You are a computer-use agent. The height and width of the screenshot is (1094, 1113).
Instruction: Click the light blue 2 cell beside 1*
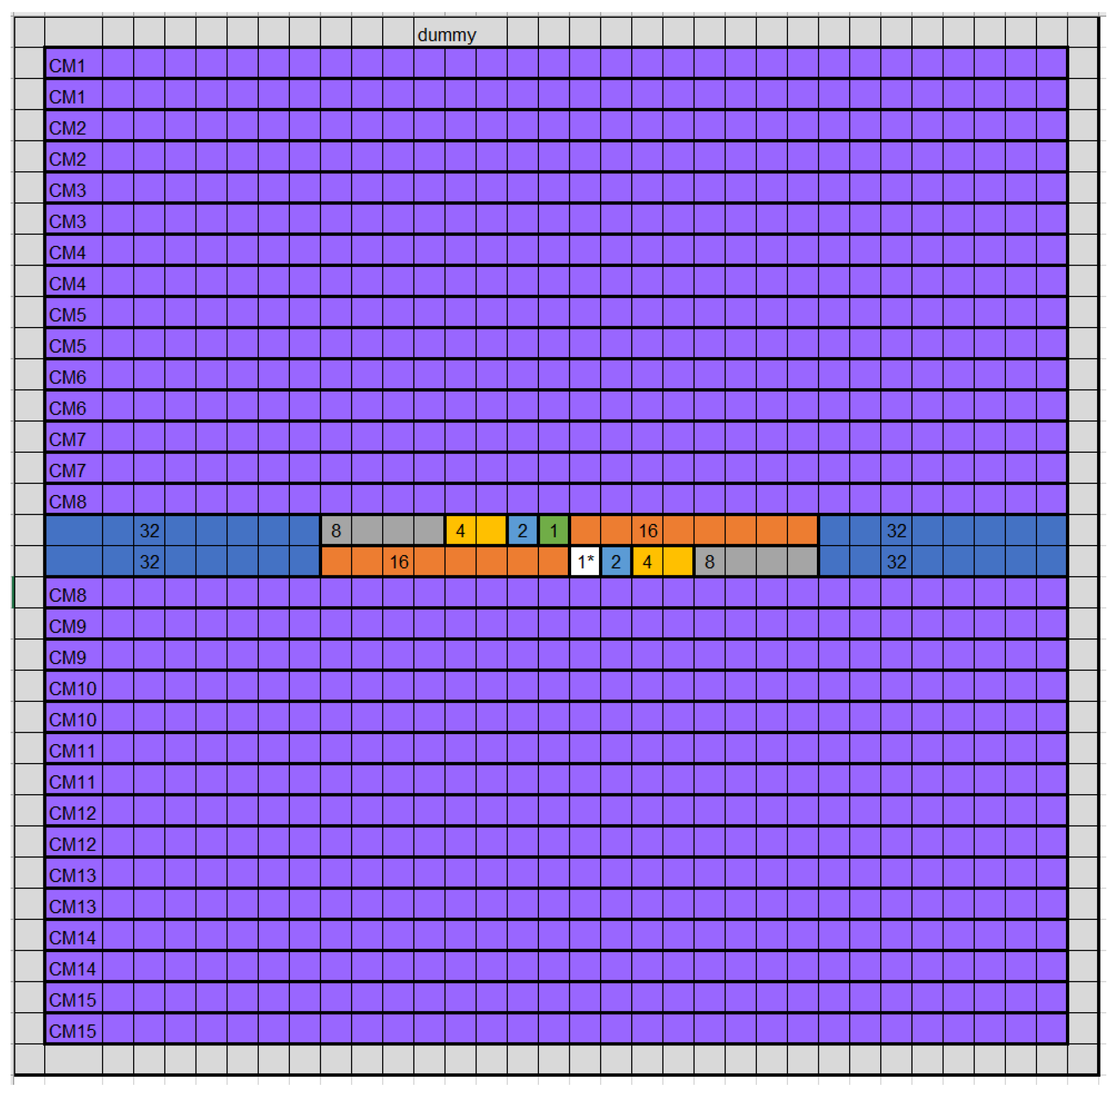[x=616, y=561]
